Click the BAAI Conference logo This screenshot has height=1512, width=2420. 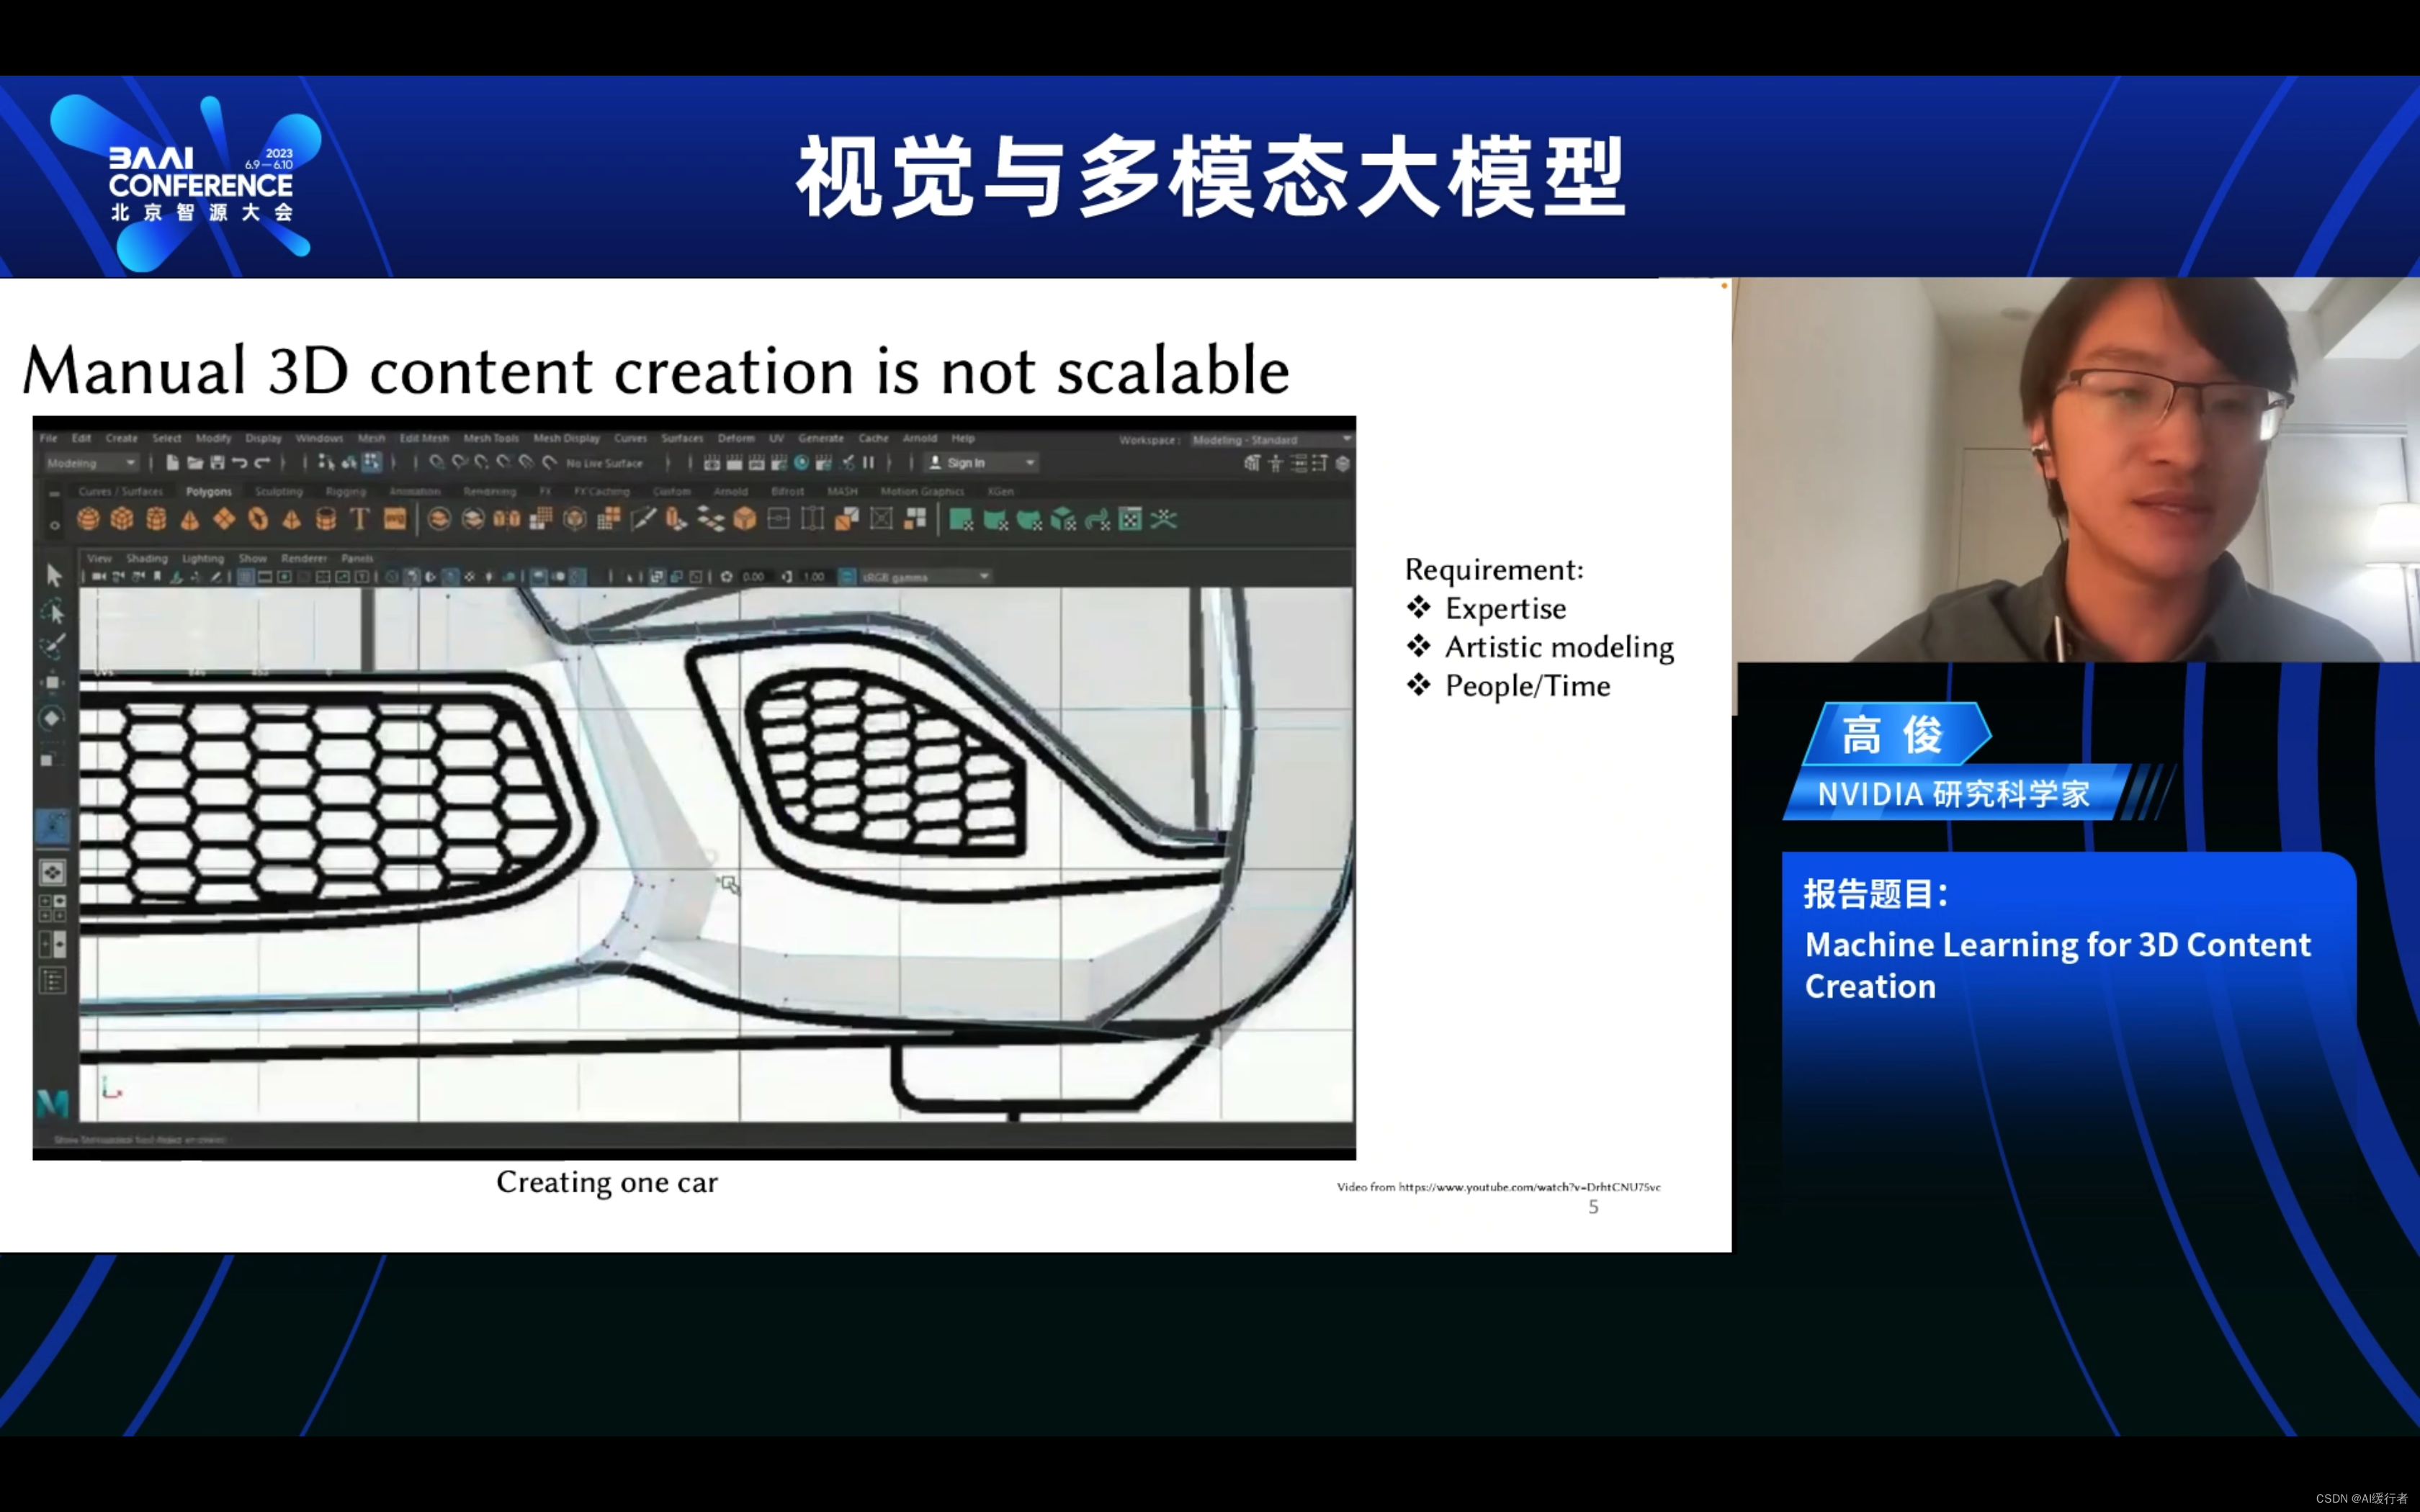tap(187, 183)
